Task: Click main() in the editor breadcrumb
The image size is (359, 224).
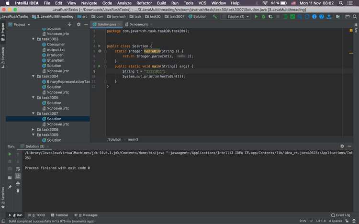Action: click(x=133, y=139)
